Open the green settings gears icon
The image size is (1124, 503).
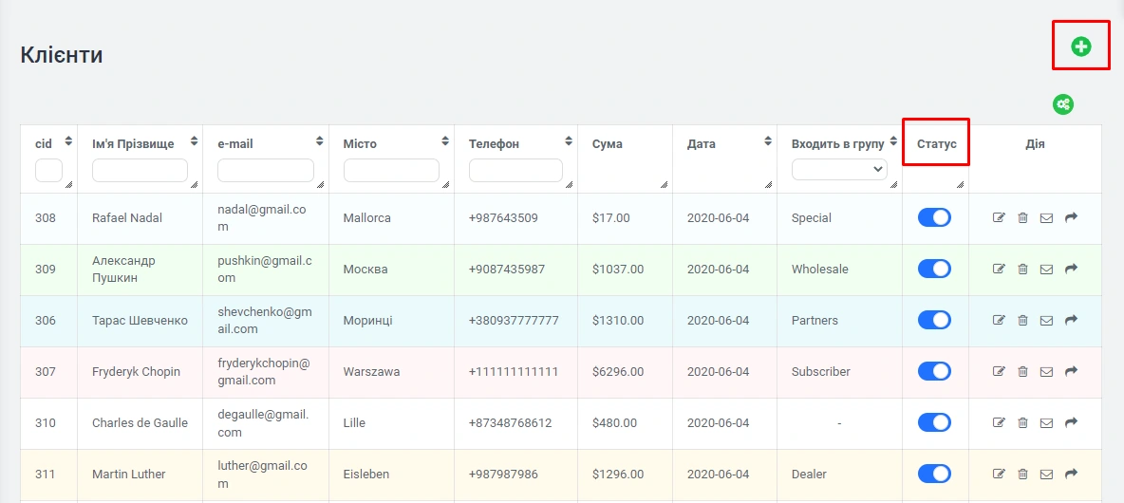point(1063,104)
